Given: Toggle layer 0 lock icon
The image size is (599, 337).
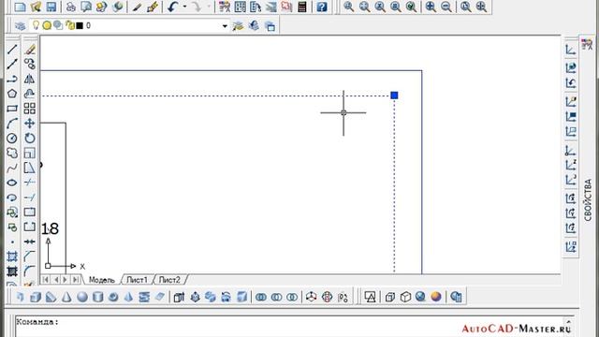Looking at the screenshot, I should 70,25.
